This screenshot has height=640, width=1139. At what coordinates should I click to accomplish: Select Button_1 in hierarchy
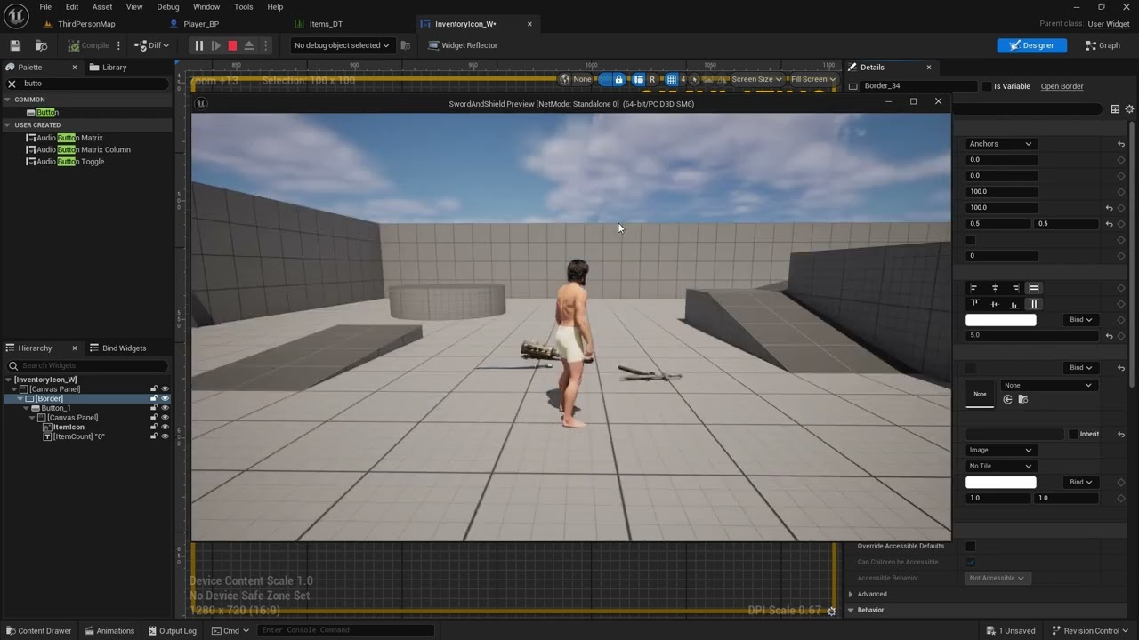pos(56,408)
